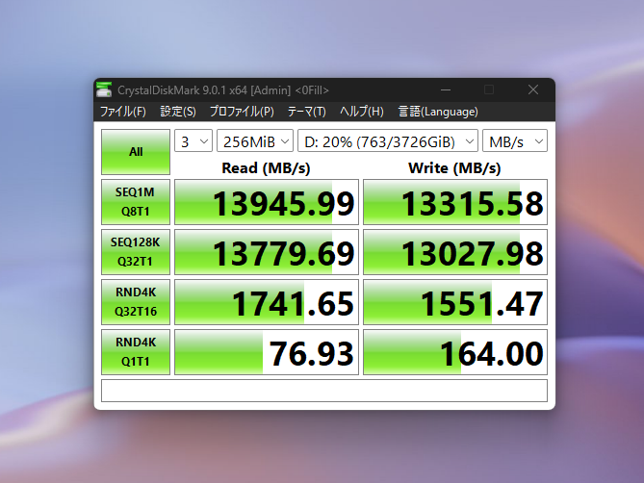
Task: Click the Read (MB/s) column header
Action: 266,167
